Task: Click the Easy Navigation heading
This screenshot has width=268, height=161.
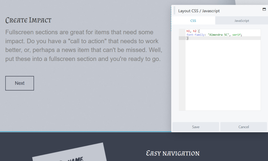Action: pos(173,153)
